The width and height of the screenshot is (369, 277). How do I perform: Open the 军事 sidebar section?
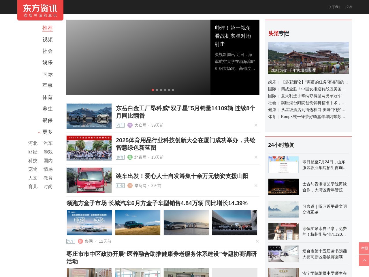[x=47, y=86]
